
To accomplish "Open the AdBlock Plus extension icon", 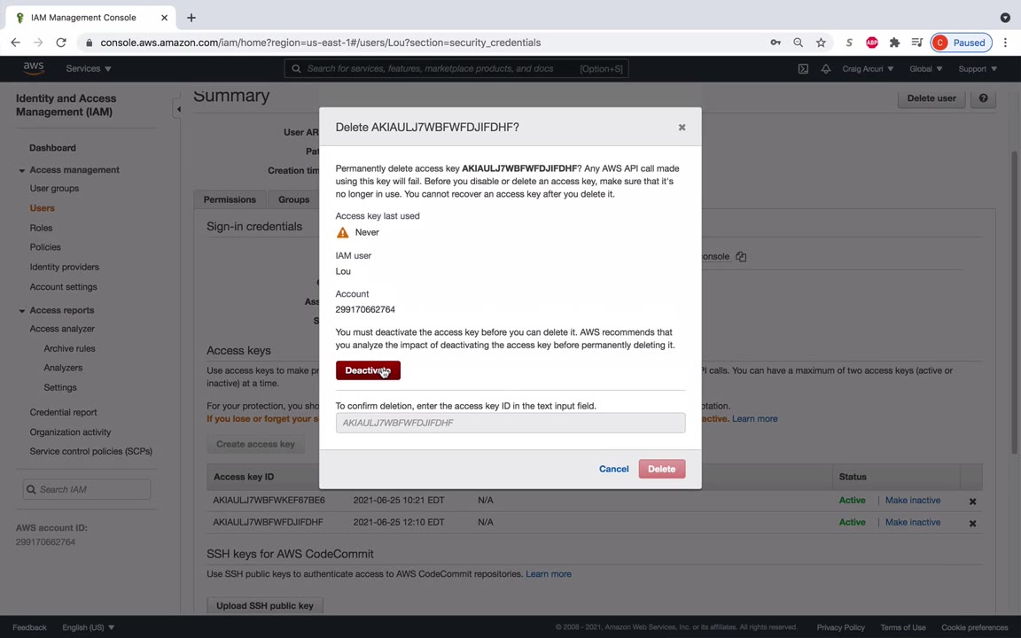I will 871,43.
